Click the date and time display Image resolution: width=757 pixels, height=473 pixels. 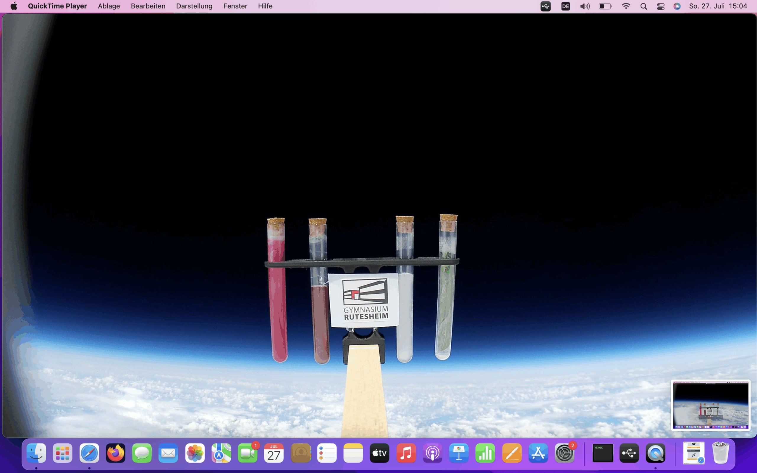718,6
